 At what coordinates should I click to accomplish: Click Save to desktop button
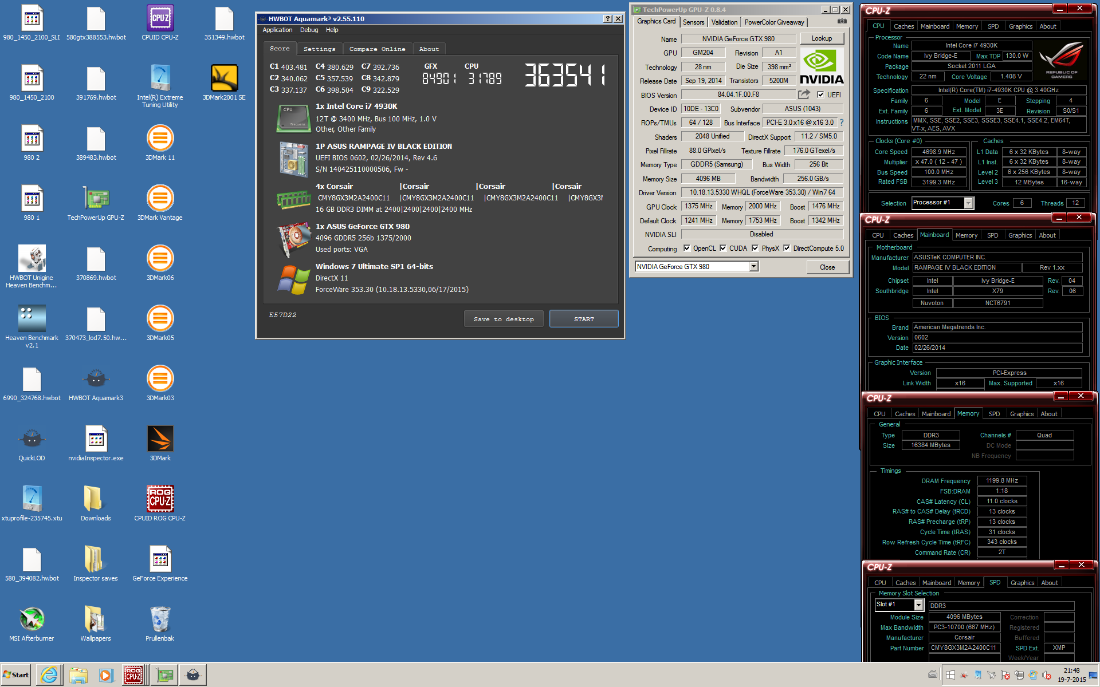(504, 319)
